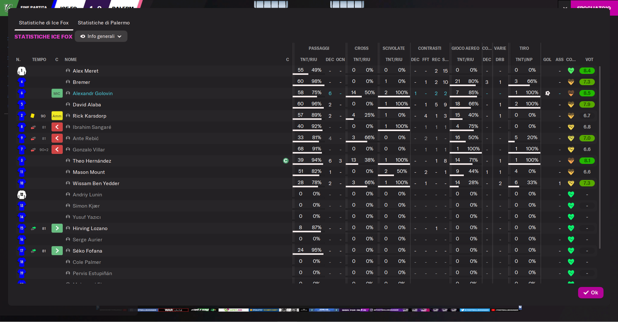Click the green substituted-on arrow for Hirving Lozano

click(57, 228)
